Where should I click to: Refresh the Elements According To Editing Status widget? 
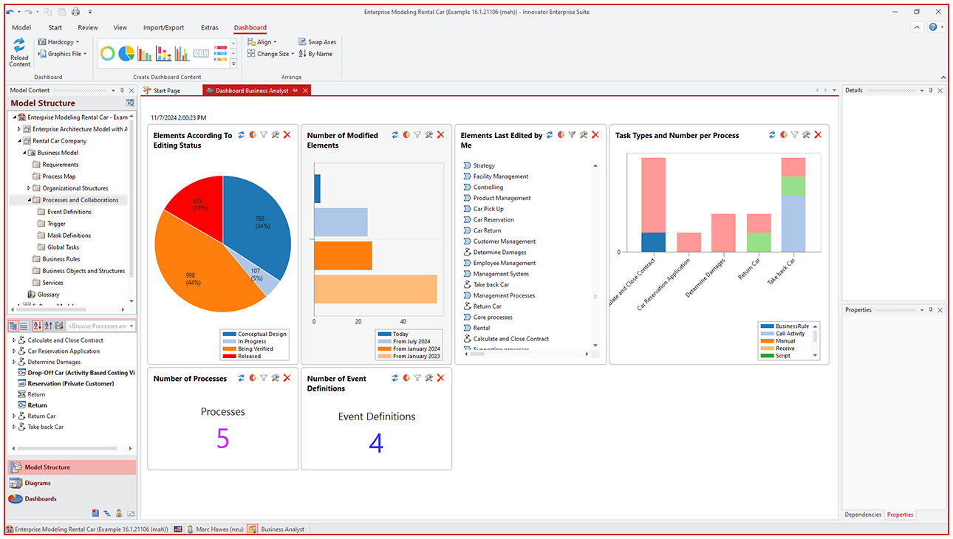point(242,135)
